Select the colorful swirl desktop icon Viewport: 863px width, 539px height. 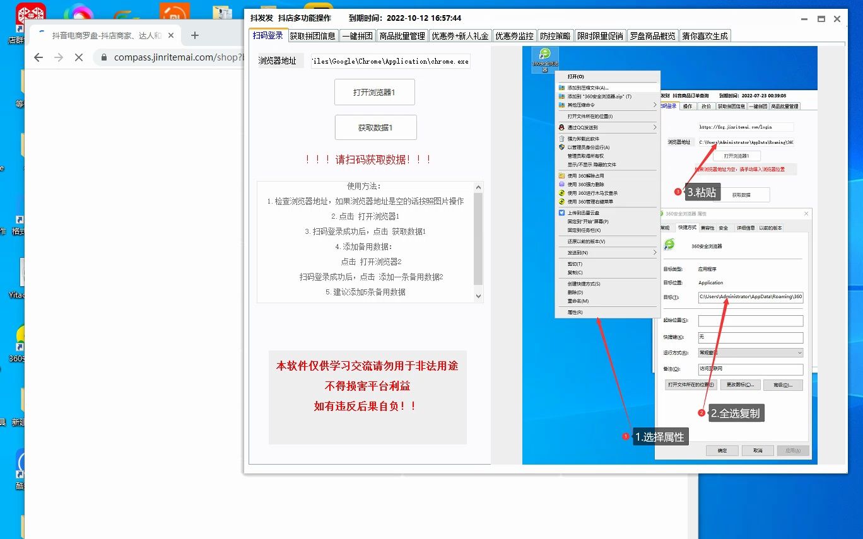point(79,14)
